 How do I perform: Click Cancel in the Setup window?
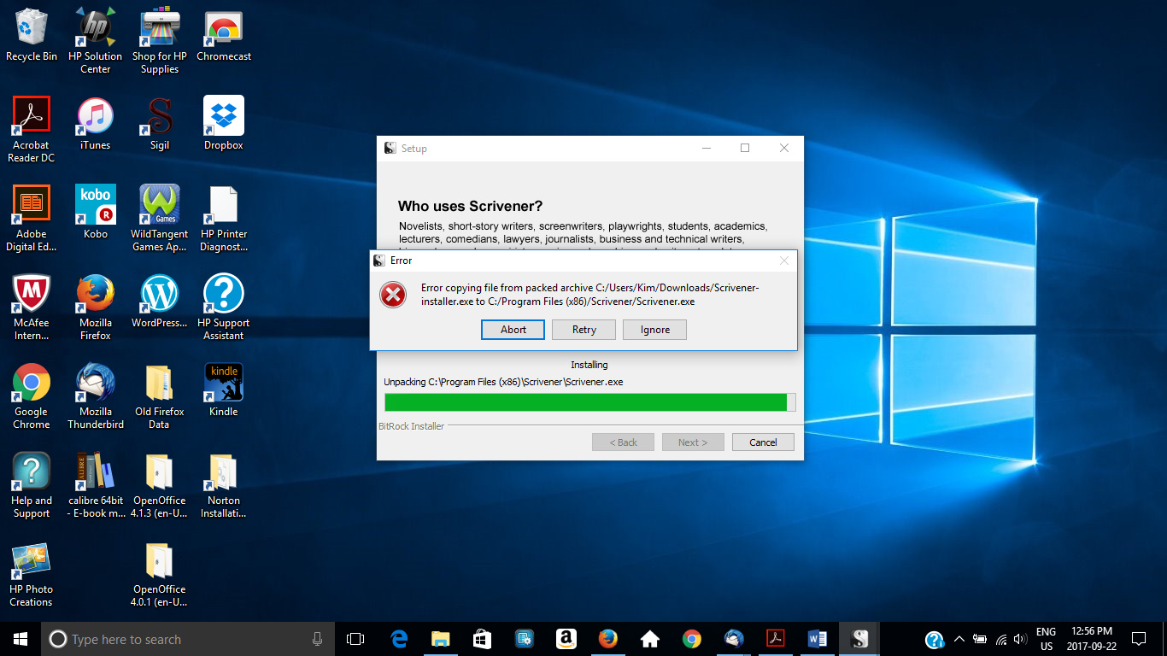(763, 442)
